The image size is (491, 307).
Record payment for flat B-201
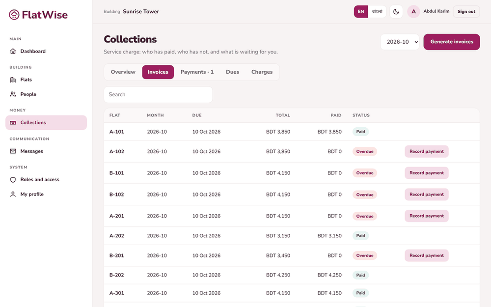[x=427, y=255]
